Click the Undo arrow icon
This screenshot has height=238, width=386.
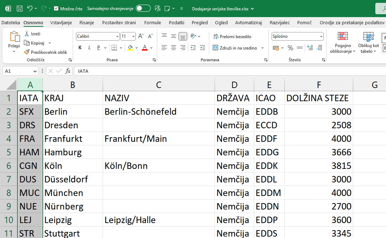30,9
